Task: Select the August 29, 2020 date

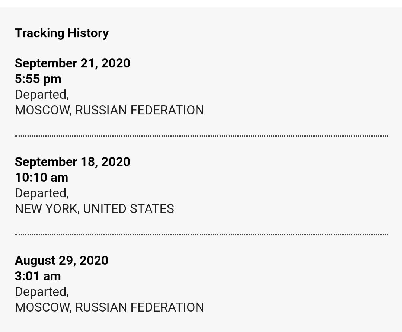Action: 61,261
